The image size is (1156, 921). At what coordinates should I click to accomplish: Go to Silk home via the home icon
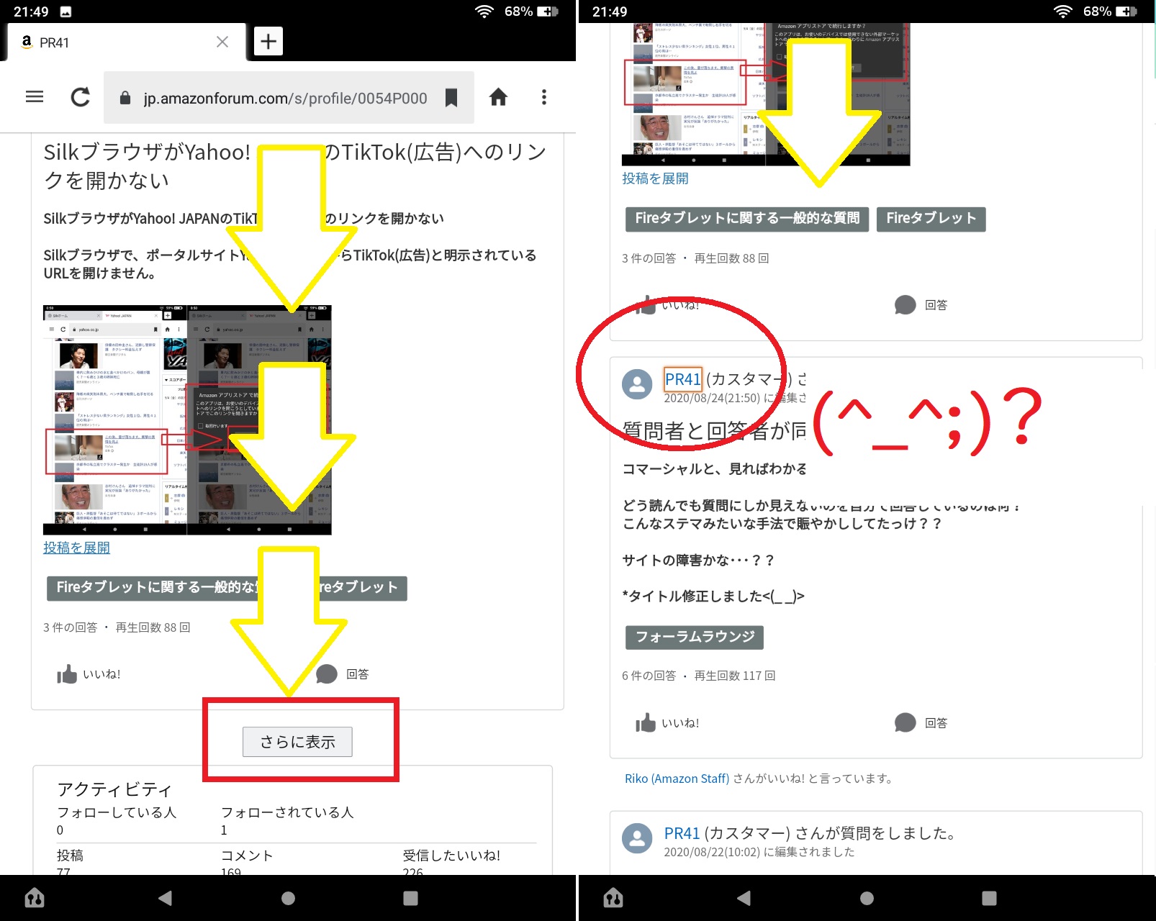coord(499,96)
